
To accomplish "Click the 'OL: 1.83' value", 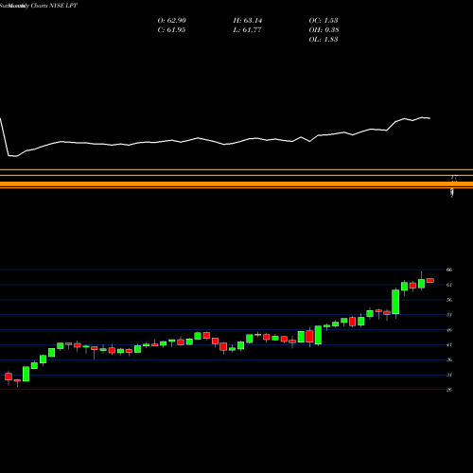I will pyautogui.click(x=324, y=40).
